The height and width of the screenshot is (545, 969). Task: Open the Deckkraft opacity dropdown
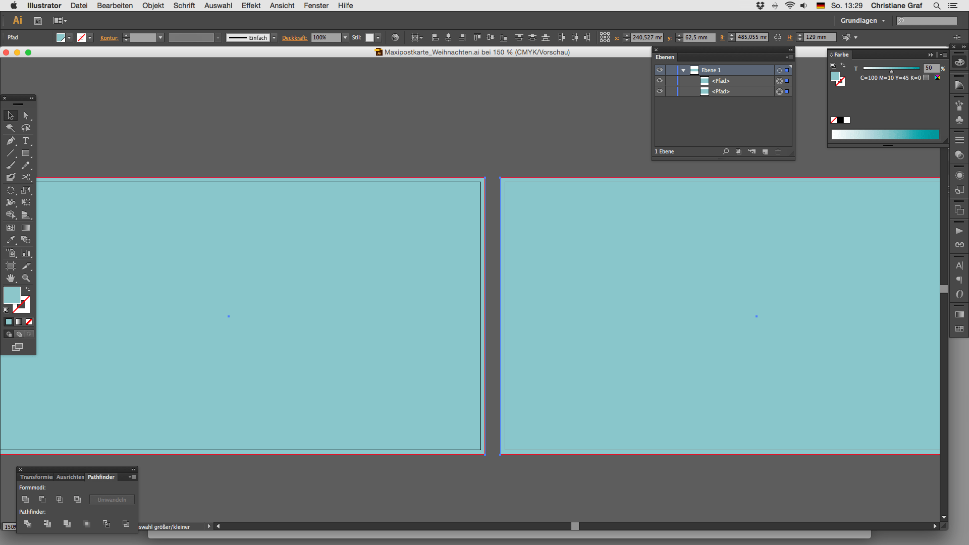pos(345,38)
